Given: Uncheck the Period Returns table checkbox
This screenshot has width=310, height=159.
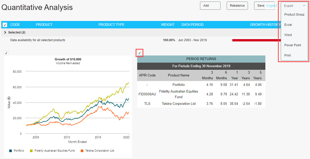Looking at the screenshot, I should point(140,53).
